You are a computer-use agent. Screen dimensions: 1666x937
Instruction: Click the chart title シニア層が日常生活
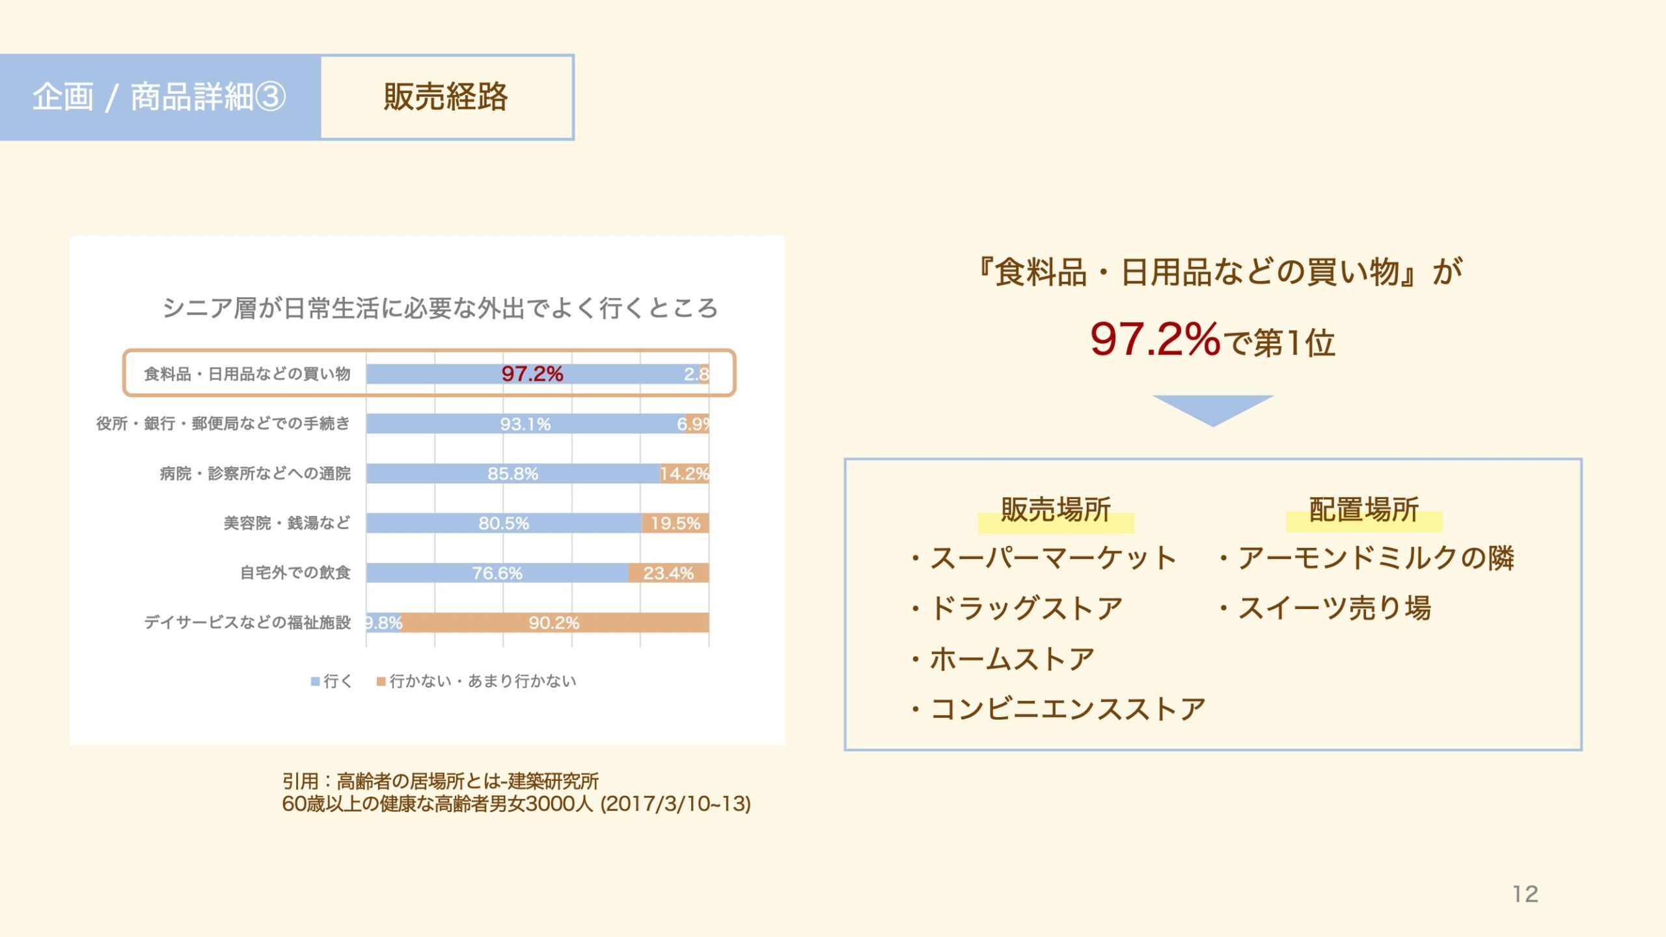tap(440, 308)
